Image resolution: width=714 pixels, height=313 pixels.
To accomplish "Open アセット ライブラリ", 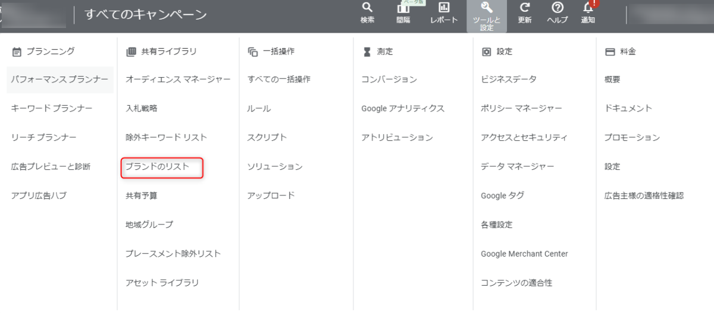I will point(162,283).
